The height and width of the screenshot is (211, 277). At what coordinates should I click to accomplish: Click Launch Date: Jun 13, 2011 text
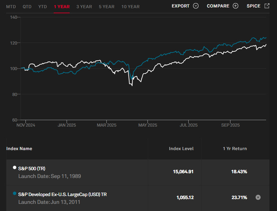49,202
